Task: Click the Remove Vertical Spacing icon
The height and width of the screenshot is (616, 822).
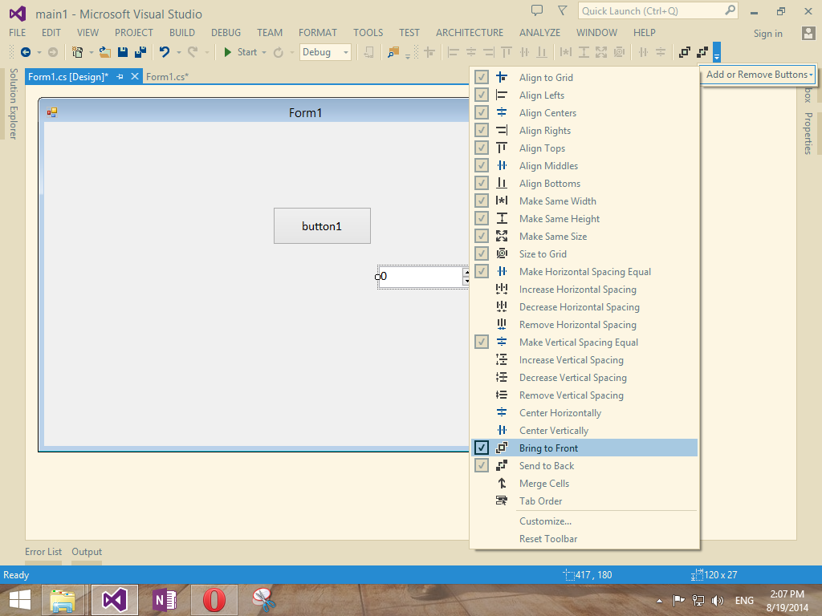Action: point(502,395)
